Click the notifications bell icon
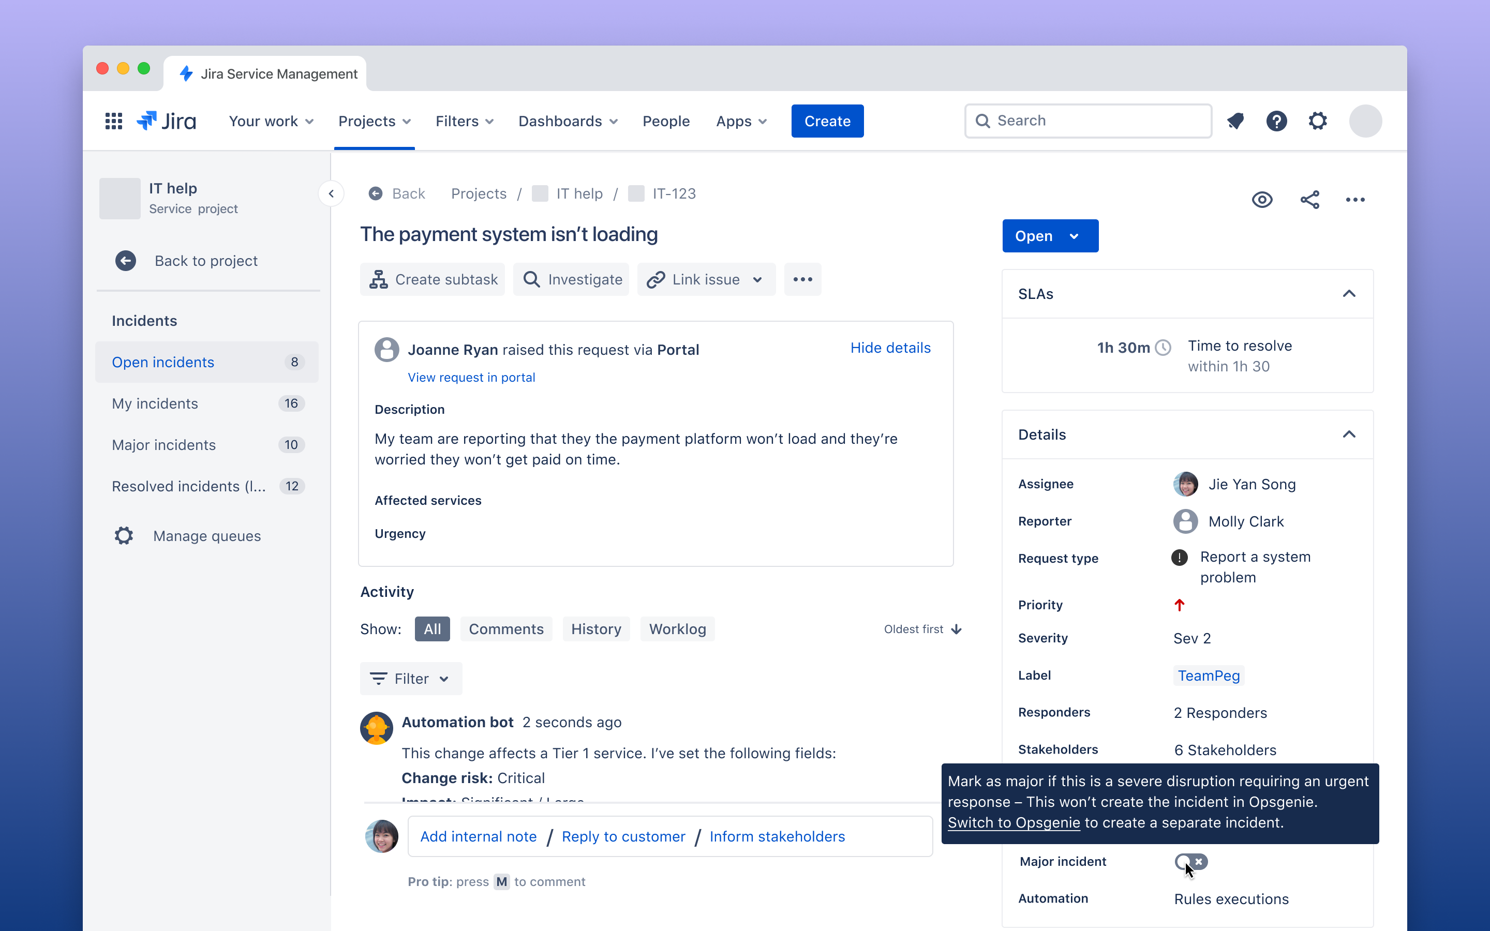 click(1236, 120)
